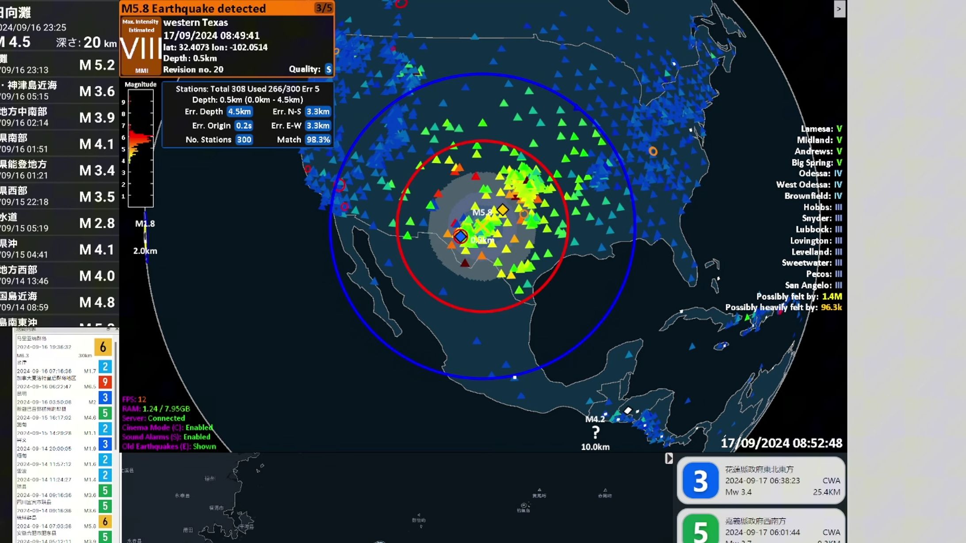Viewport: 966px width, 543px height.
Task: Select the question mark marker under M4.2
Action: [596, 432]
